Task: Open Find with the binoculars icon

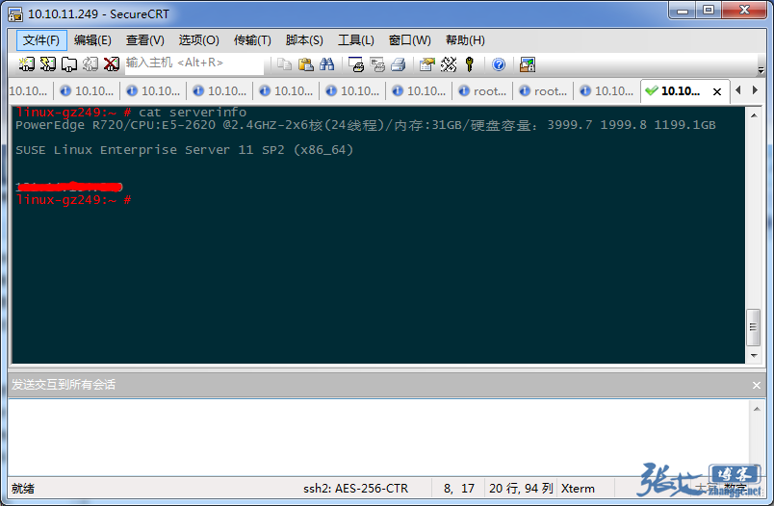Action: click(x=326, y=64)
